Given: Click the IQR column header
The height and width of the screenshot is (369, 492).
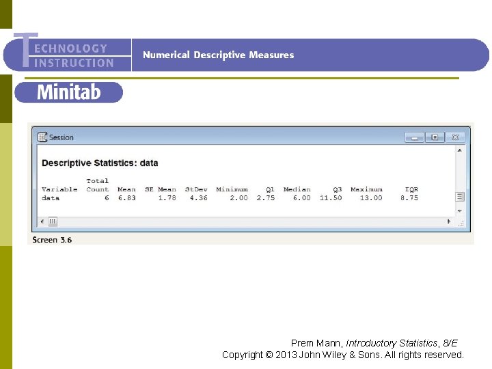Looking at the screenshot, I should click(411, 189).
